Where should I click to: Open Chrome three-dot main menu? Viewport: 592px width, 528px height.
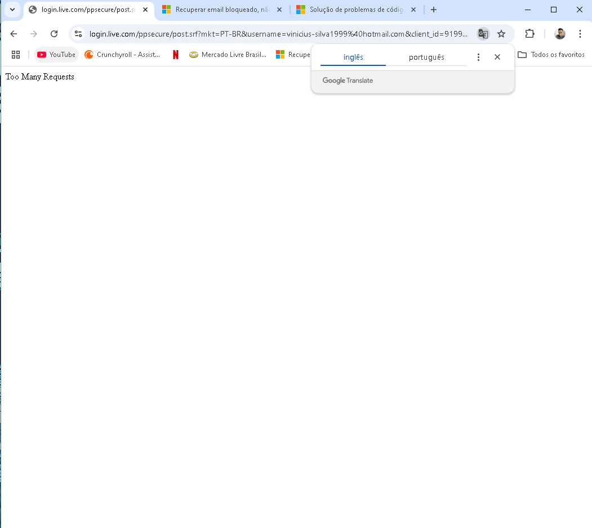coord(580,34)
